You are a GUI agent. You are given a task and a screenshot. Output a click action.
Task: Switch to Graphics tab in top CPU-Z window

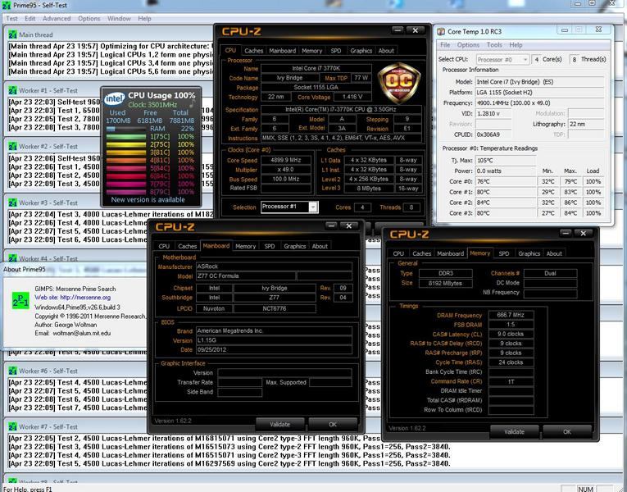tap(361, 51)
